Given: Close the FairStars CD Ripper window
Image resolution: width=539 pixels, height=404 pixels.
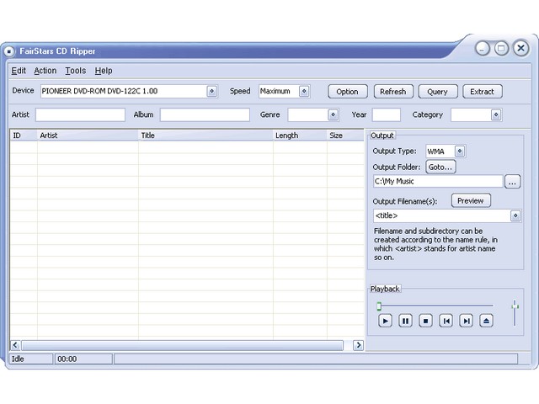Looking at the screenshot, I should [x=521, y=48].
